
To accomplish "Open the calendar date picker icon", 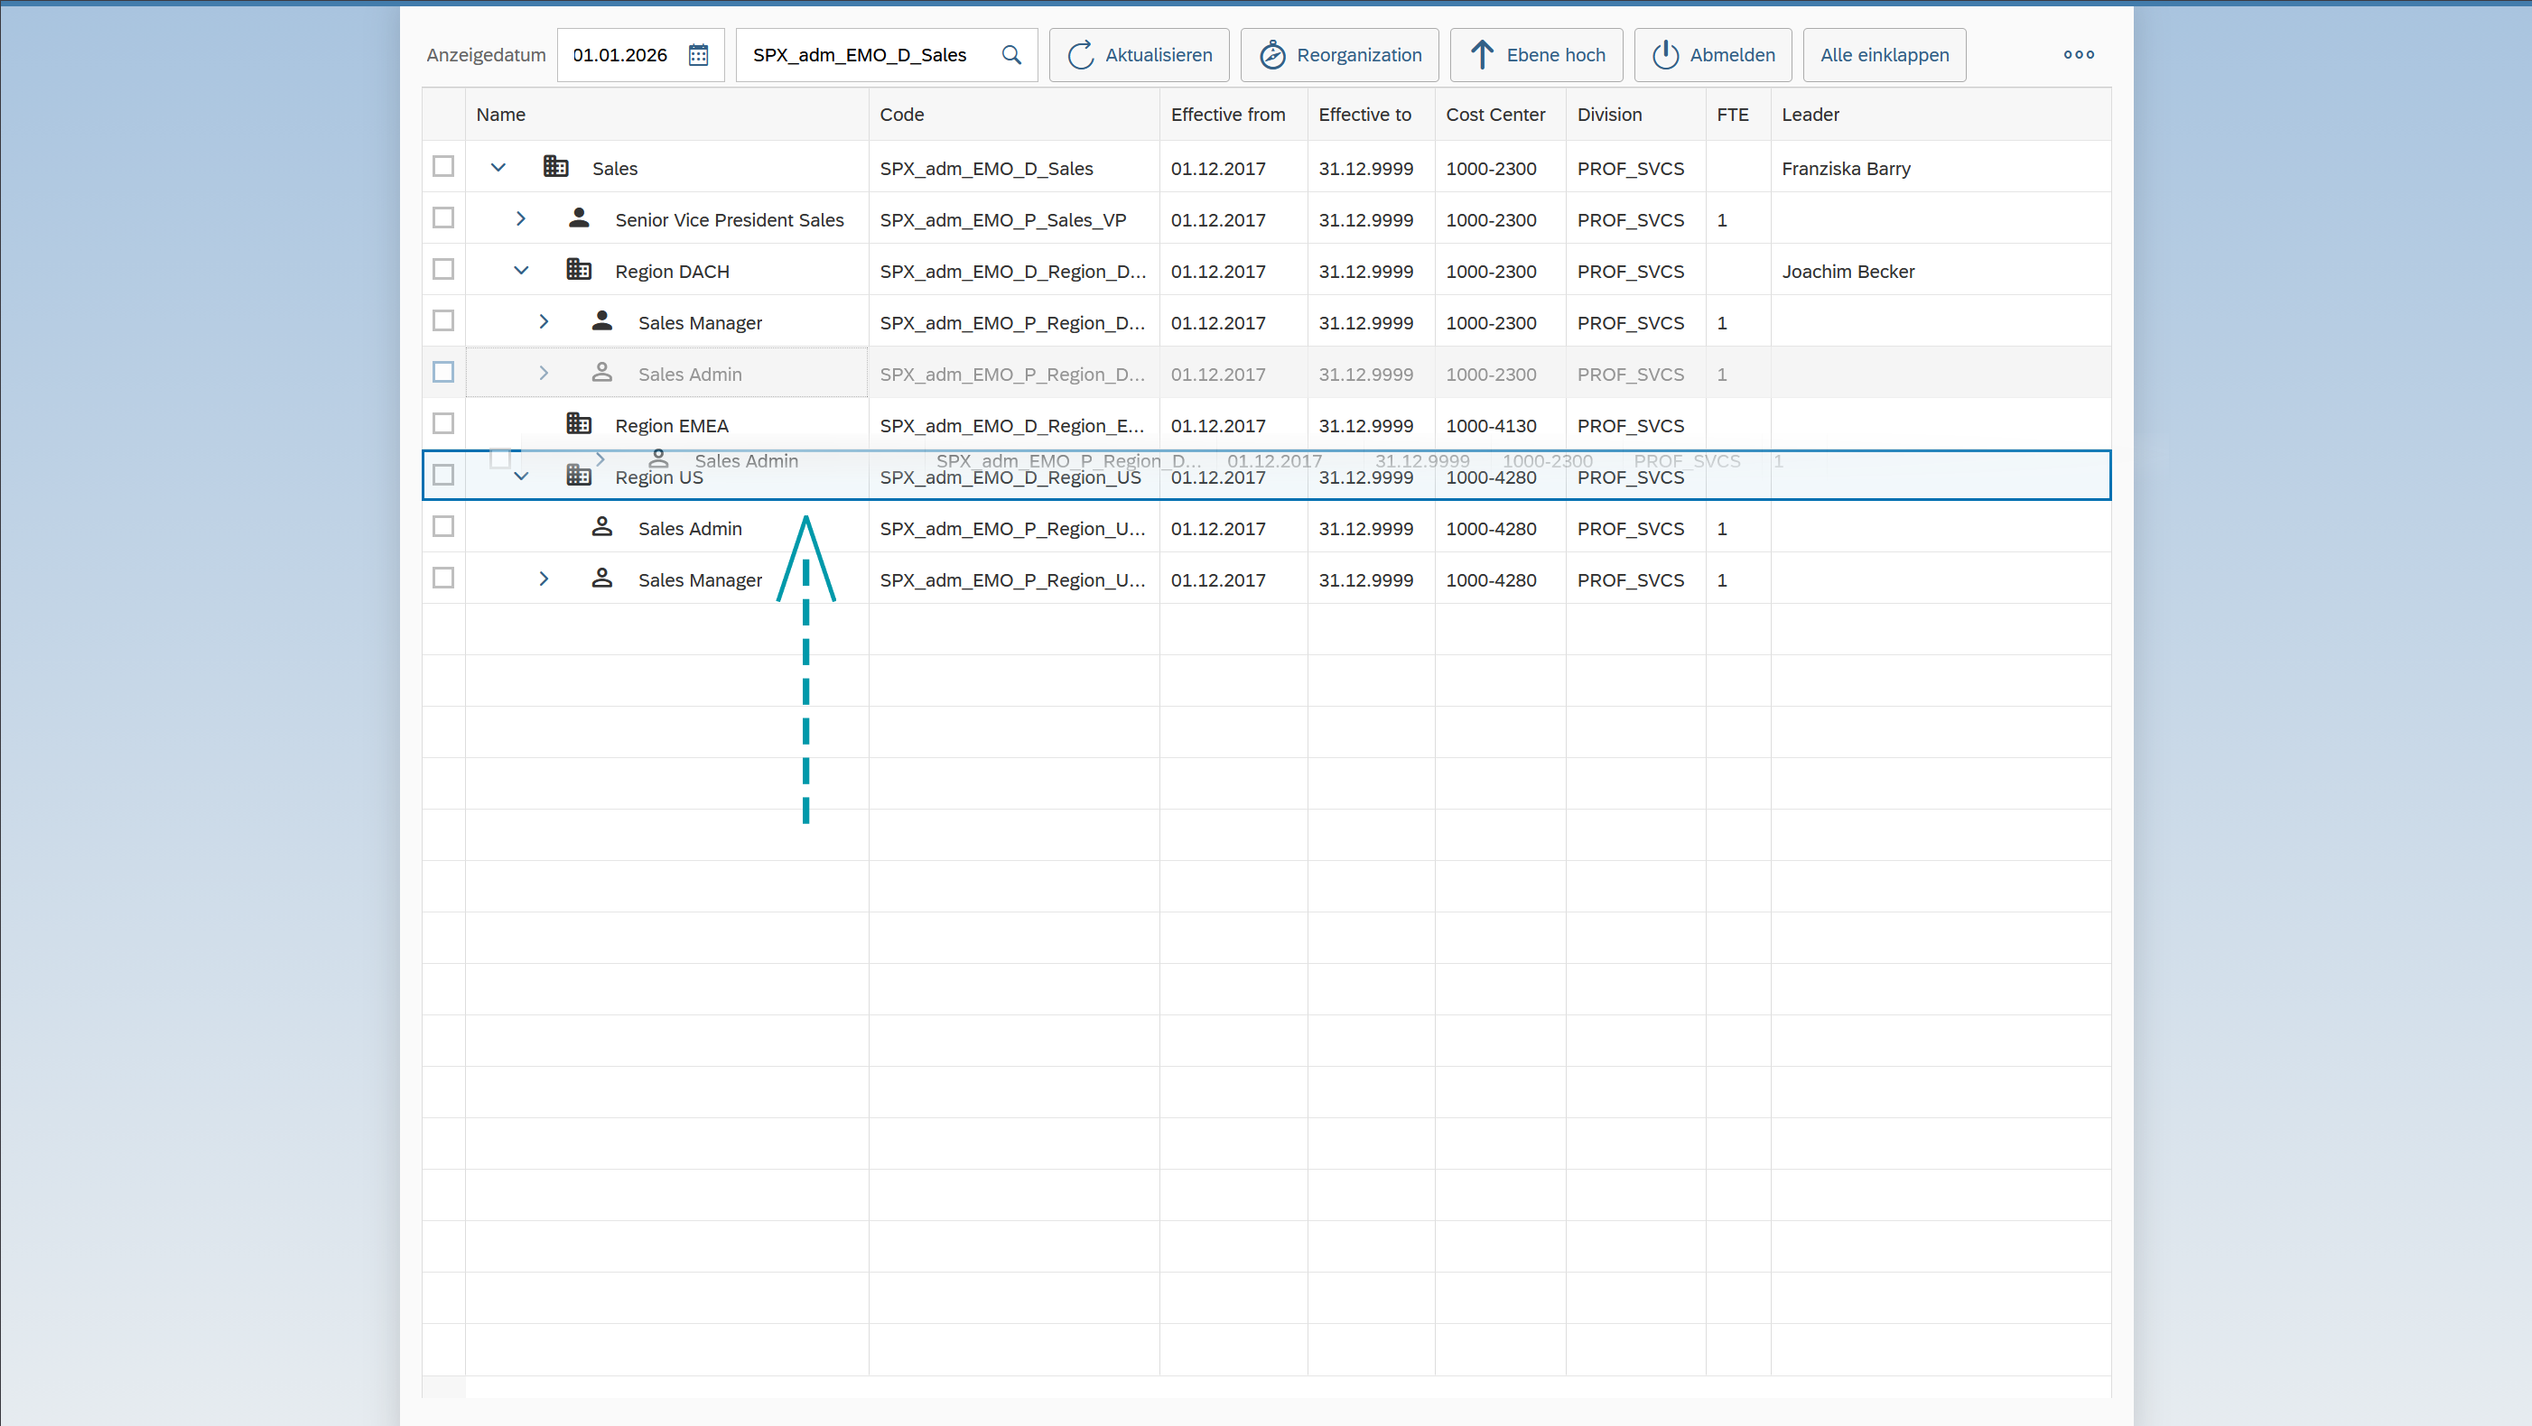I will [x=698, y=55].
